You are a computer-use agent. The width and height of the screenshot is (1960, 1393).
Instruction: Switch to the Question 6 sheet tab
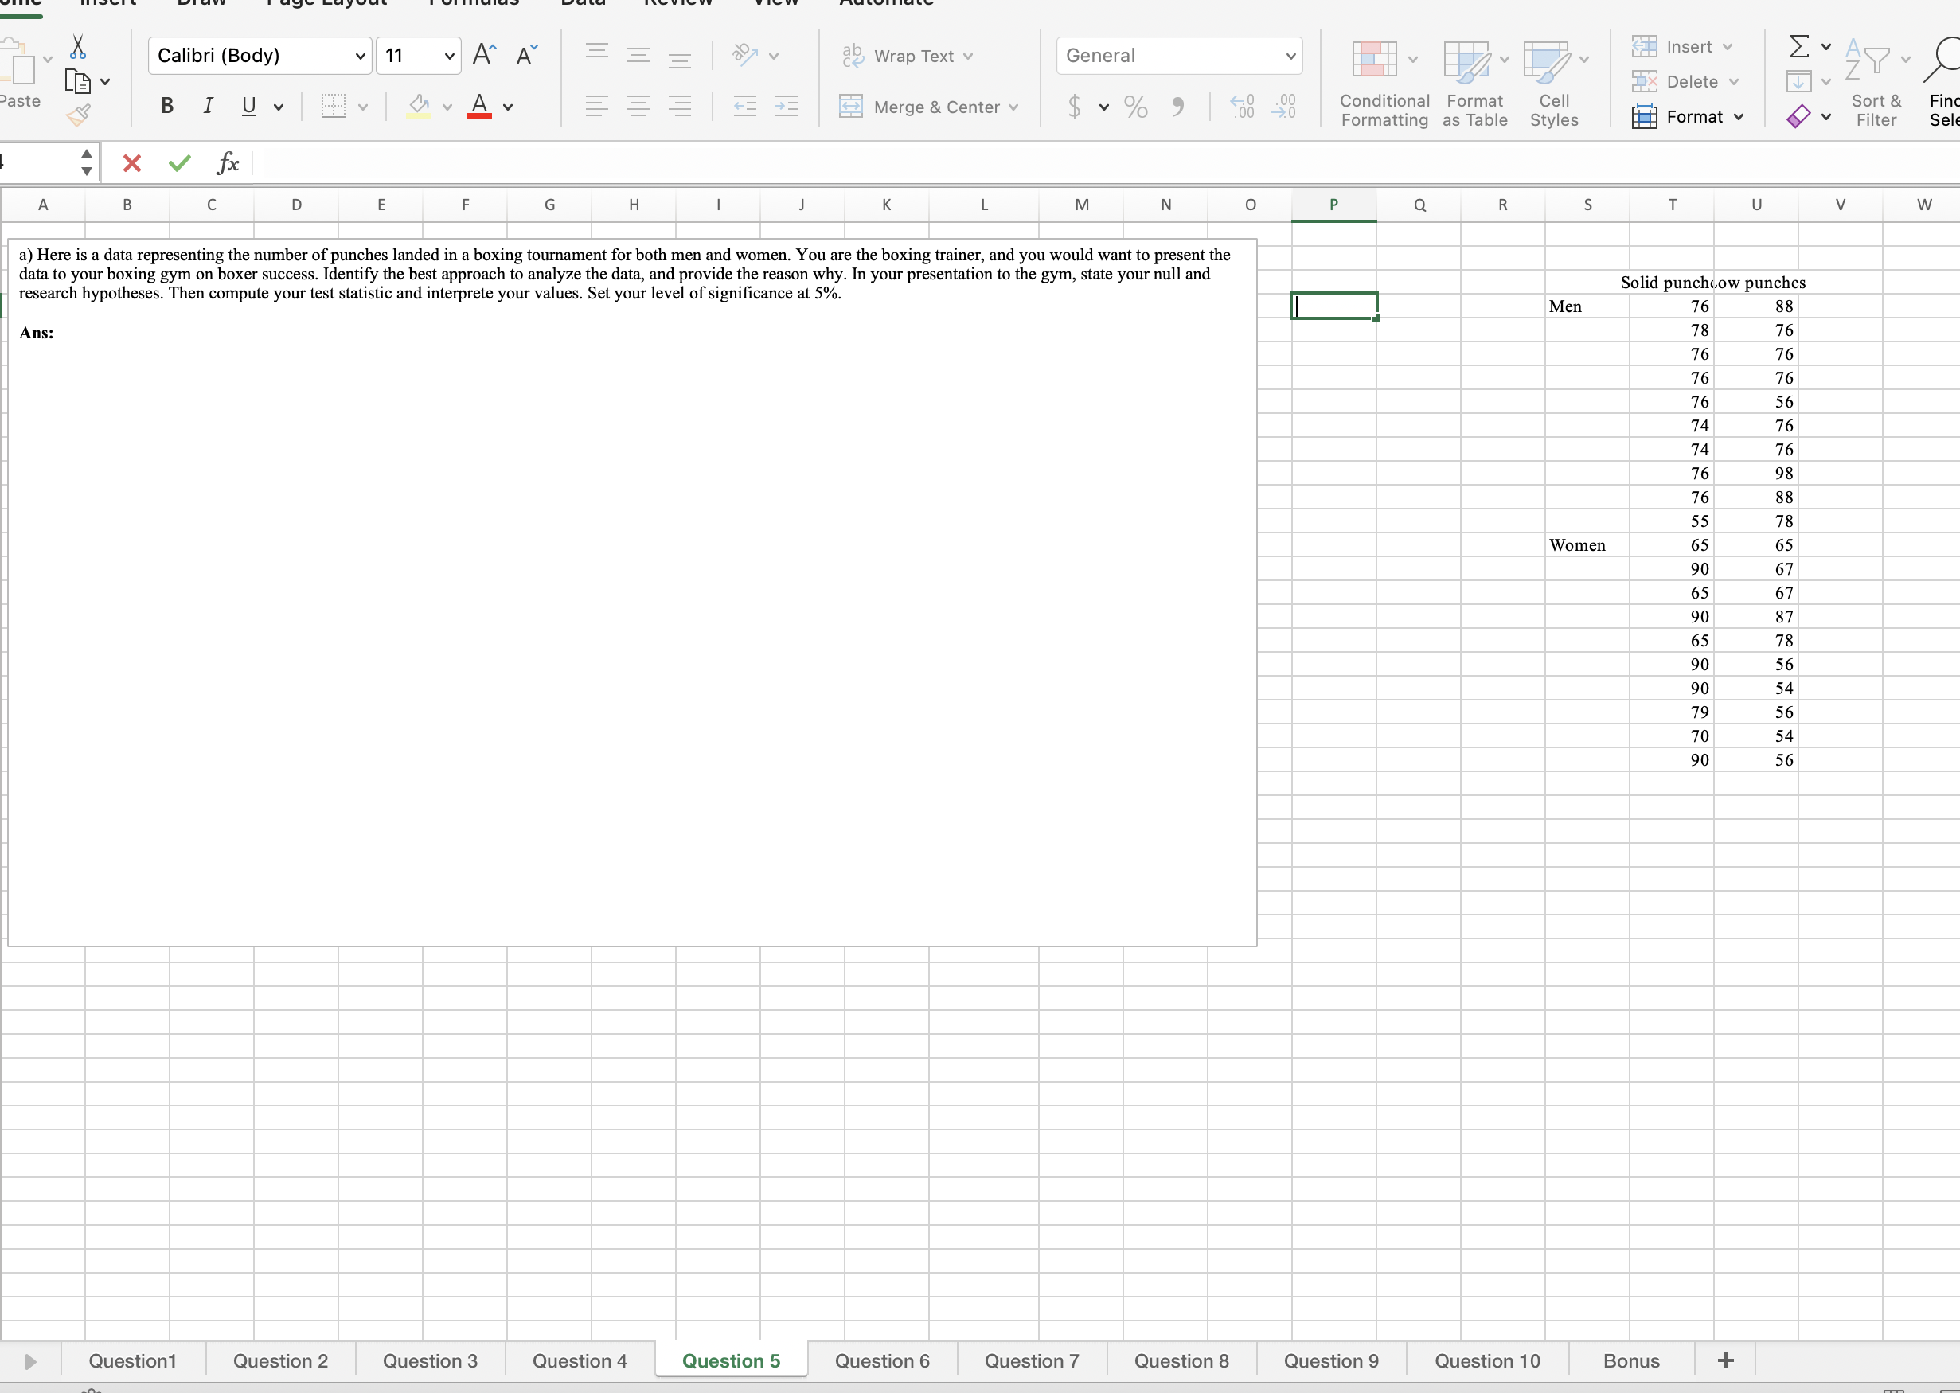point(882,1361)
